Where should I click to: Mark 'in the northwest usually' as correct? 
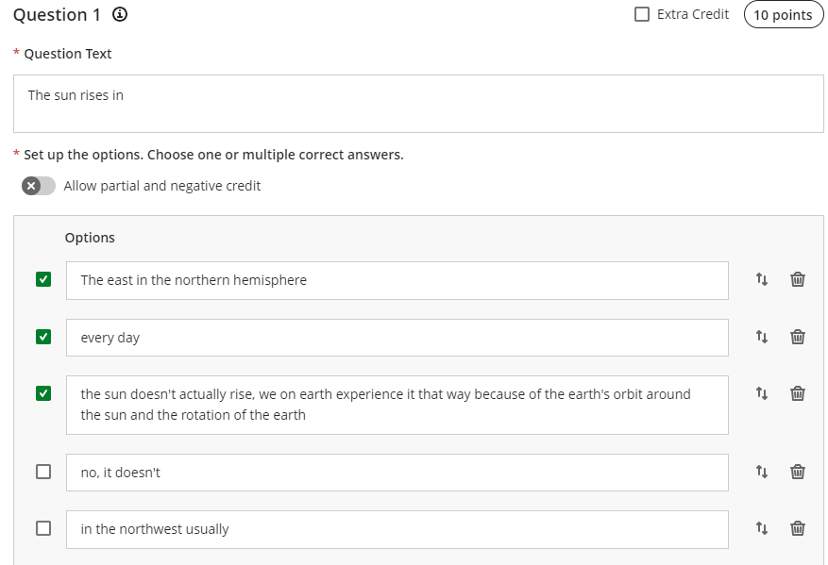(43, 528)
